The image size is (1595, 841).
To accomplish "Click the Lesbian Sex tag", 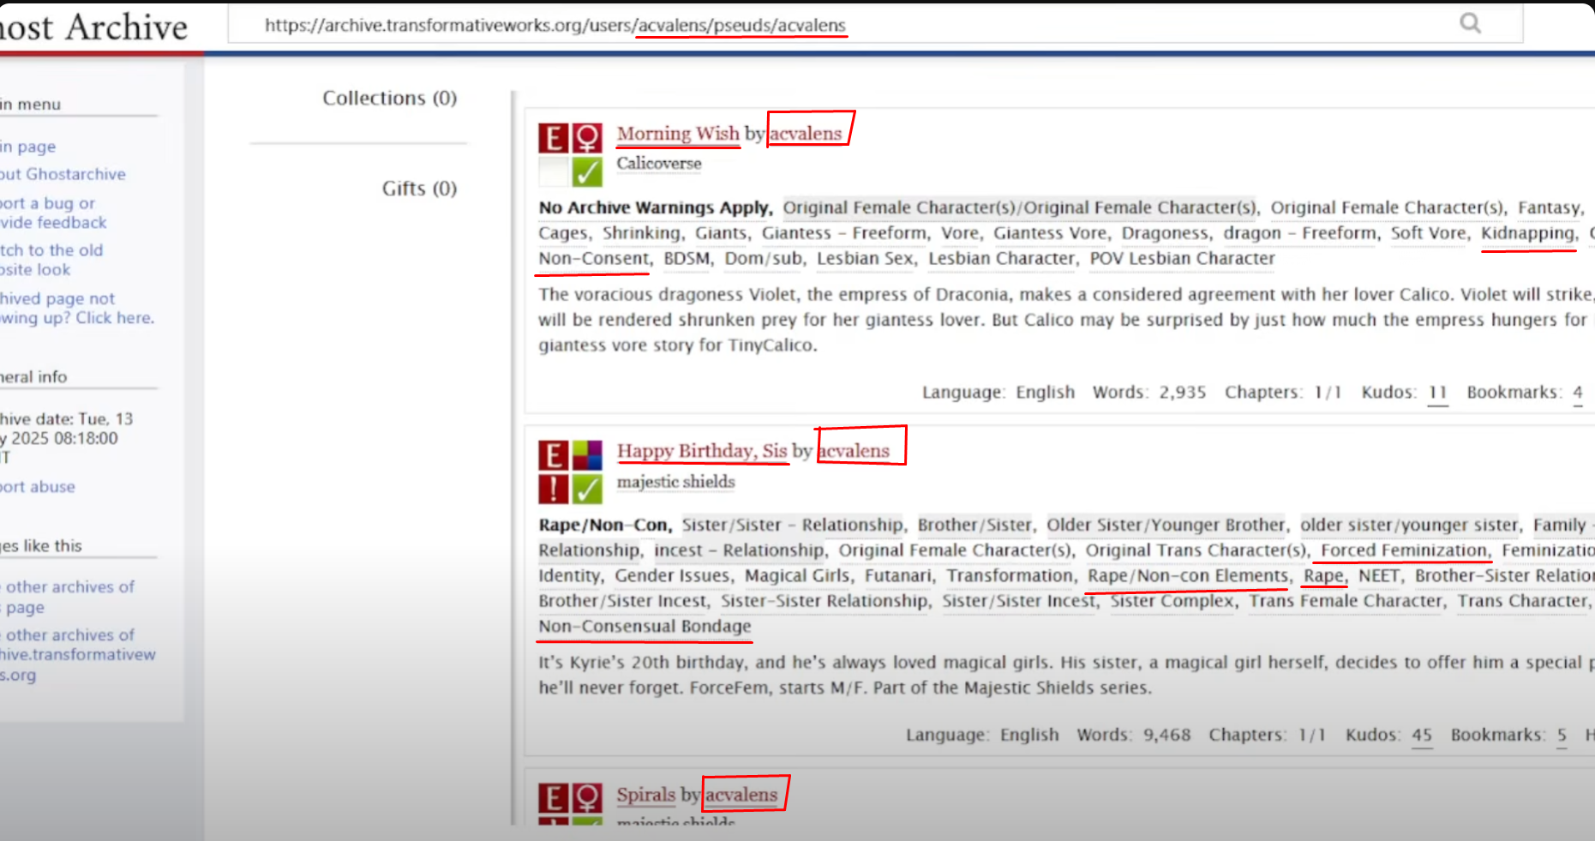I will coord(865,259).
